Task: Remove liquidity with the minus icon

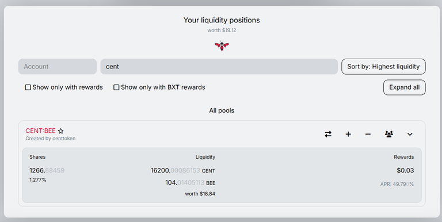Action: point(368,134)
